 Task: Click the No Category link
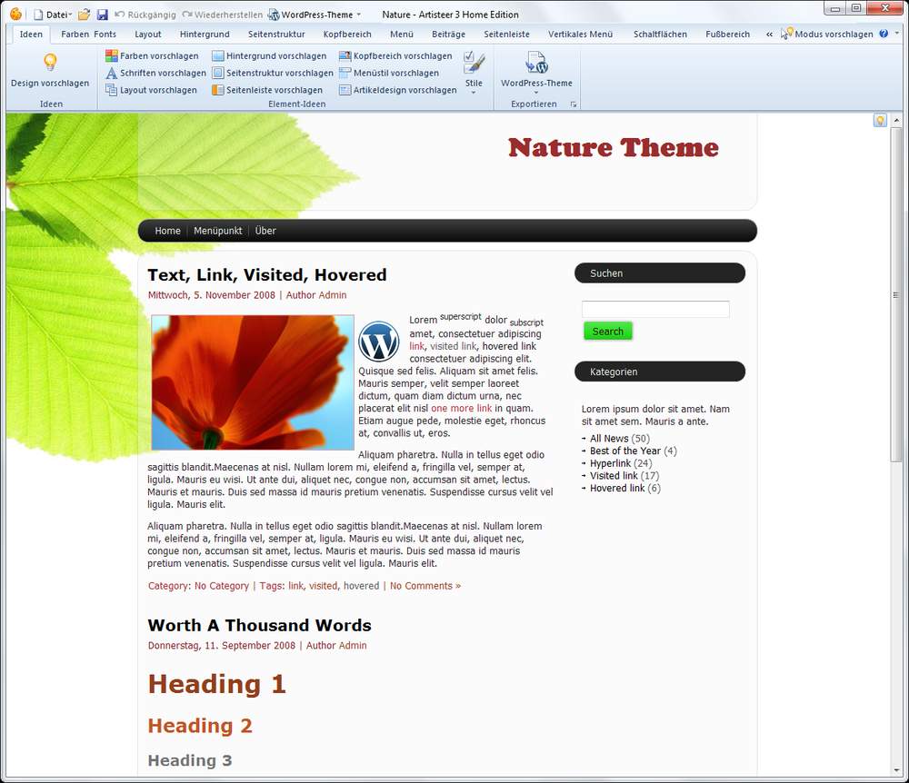tap(222, 586)
